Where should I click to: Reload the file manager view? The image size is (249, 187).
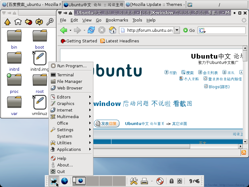(x=39, y=22)
